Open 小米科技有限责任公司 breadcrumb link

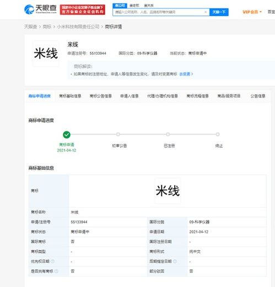[78, 27]
